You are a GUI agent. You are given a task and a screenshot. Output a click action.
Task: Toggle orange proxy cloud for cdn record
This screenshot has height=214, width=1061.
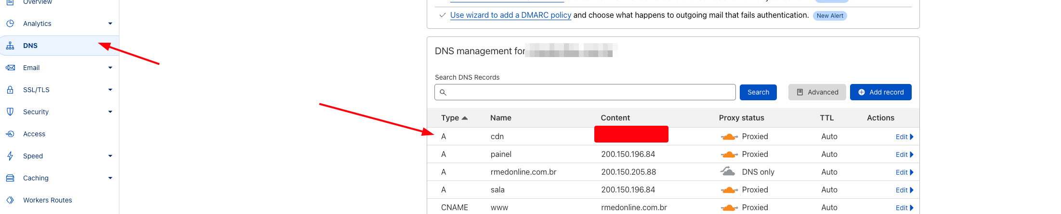coord(729,137)
